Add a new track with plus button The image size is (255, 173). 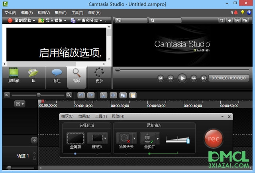pyautogui.click(x=34, y=140)
